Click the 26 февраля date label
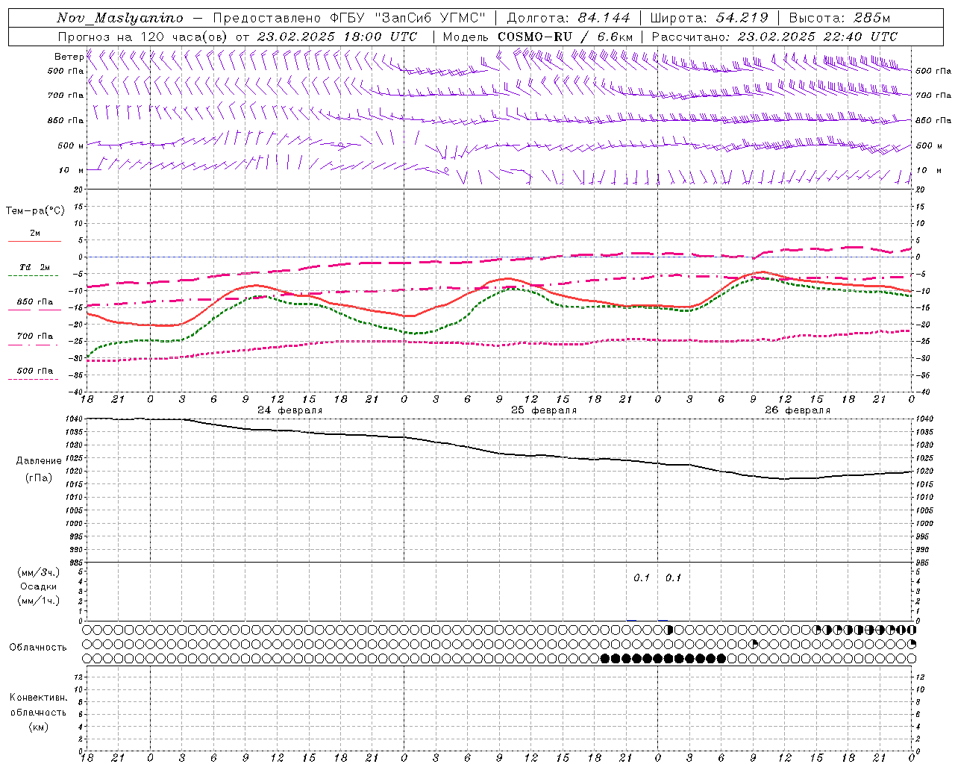Screen dimensions: 955x764 (x=798, y=410)
